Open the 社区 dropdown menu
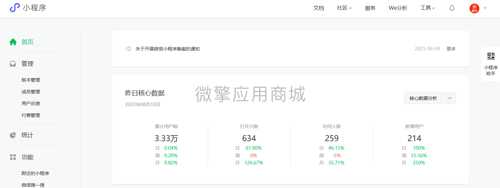The width and height of the screenshot is (500, 188). pyautogui.click(x=344, y=8)
